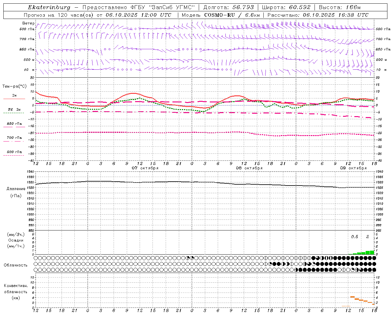The height and width of the screenshot is (313, 392).
Task: Click the 0.5 precipitation amount value
Action: [355, 237]
